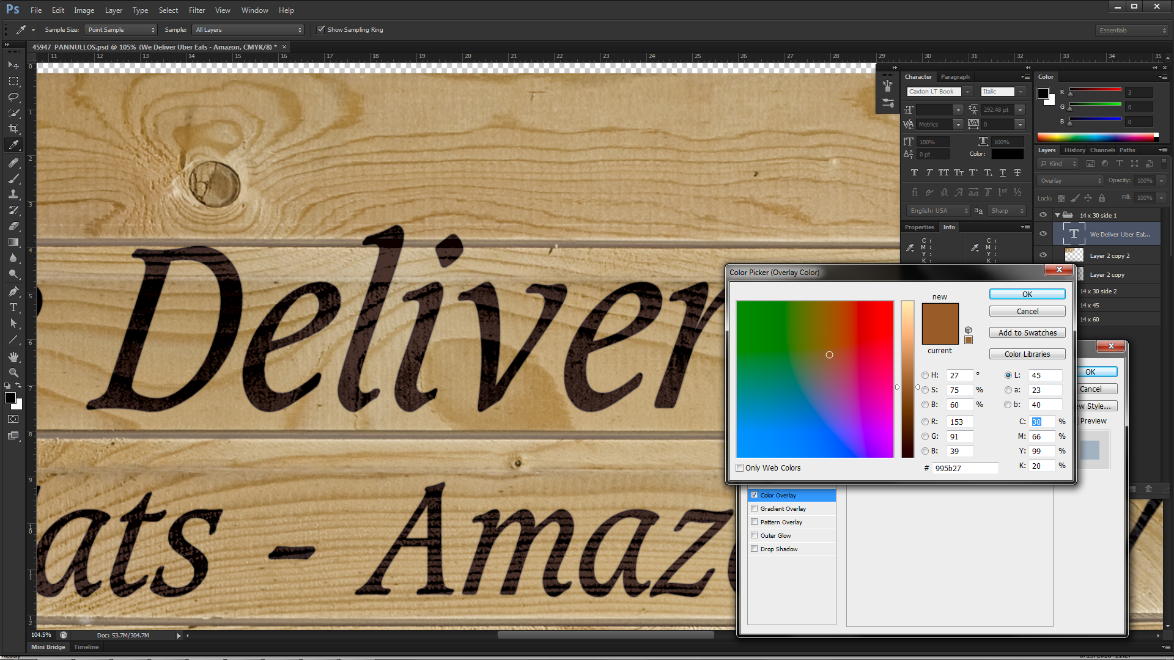Image resolution: width=1174 pixels, height=660 pixels.
Task: Select the Gradient tool
Action: click(13, 242)
